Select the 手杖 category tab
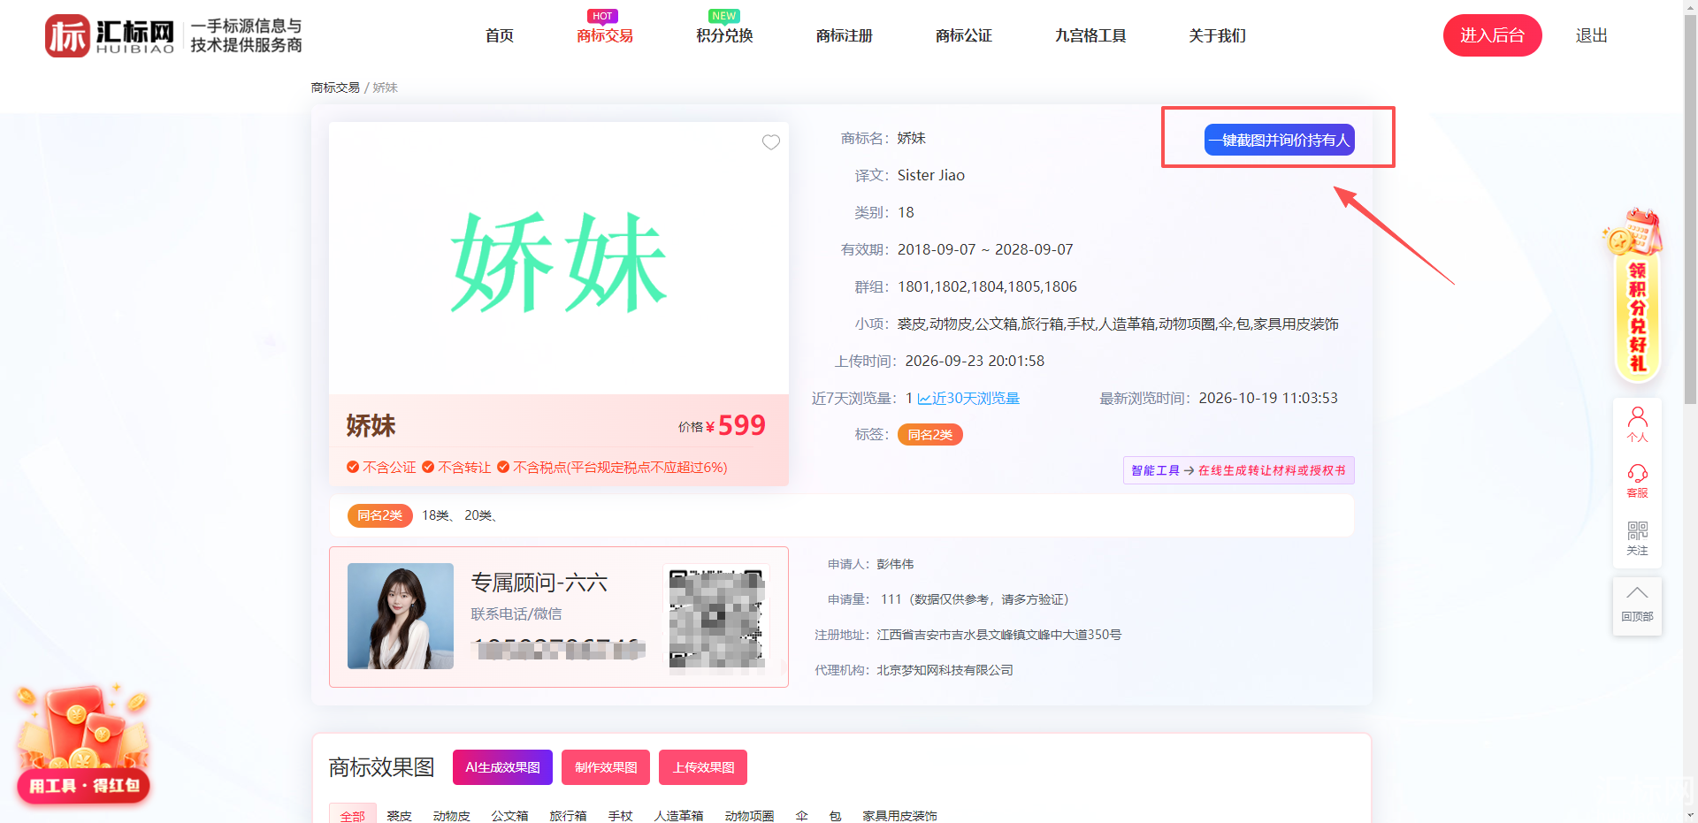The height and width of the screenshot is (823, 1698). coord(621,815)
